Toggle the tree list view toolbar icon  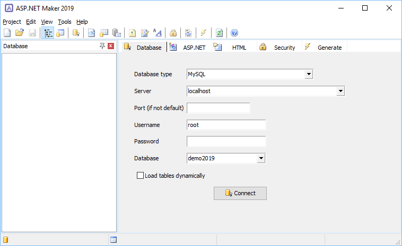click(x=48, y=33)
